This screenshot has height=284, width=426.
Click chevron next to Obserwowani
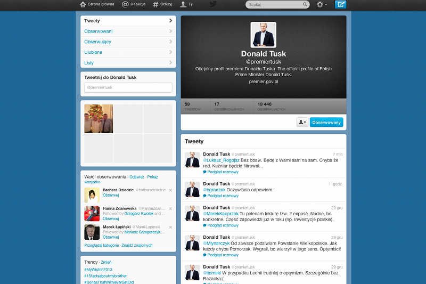coord(170,31)
